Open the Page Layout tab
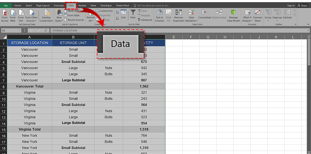Screen dimensions: 311x154 click(x=43, y=6)
